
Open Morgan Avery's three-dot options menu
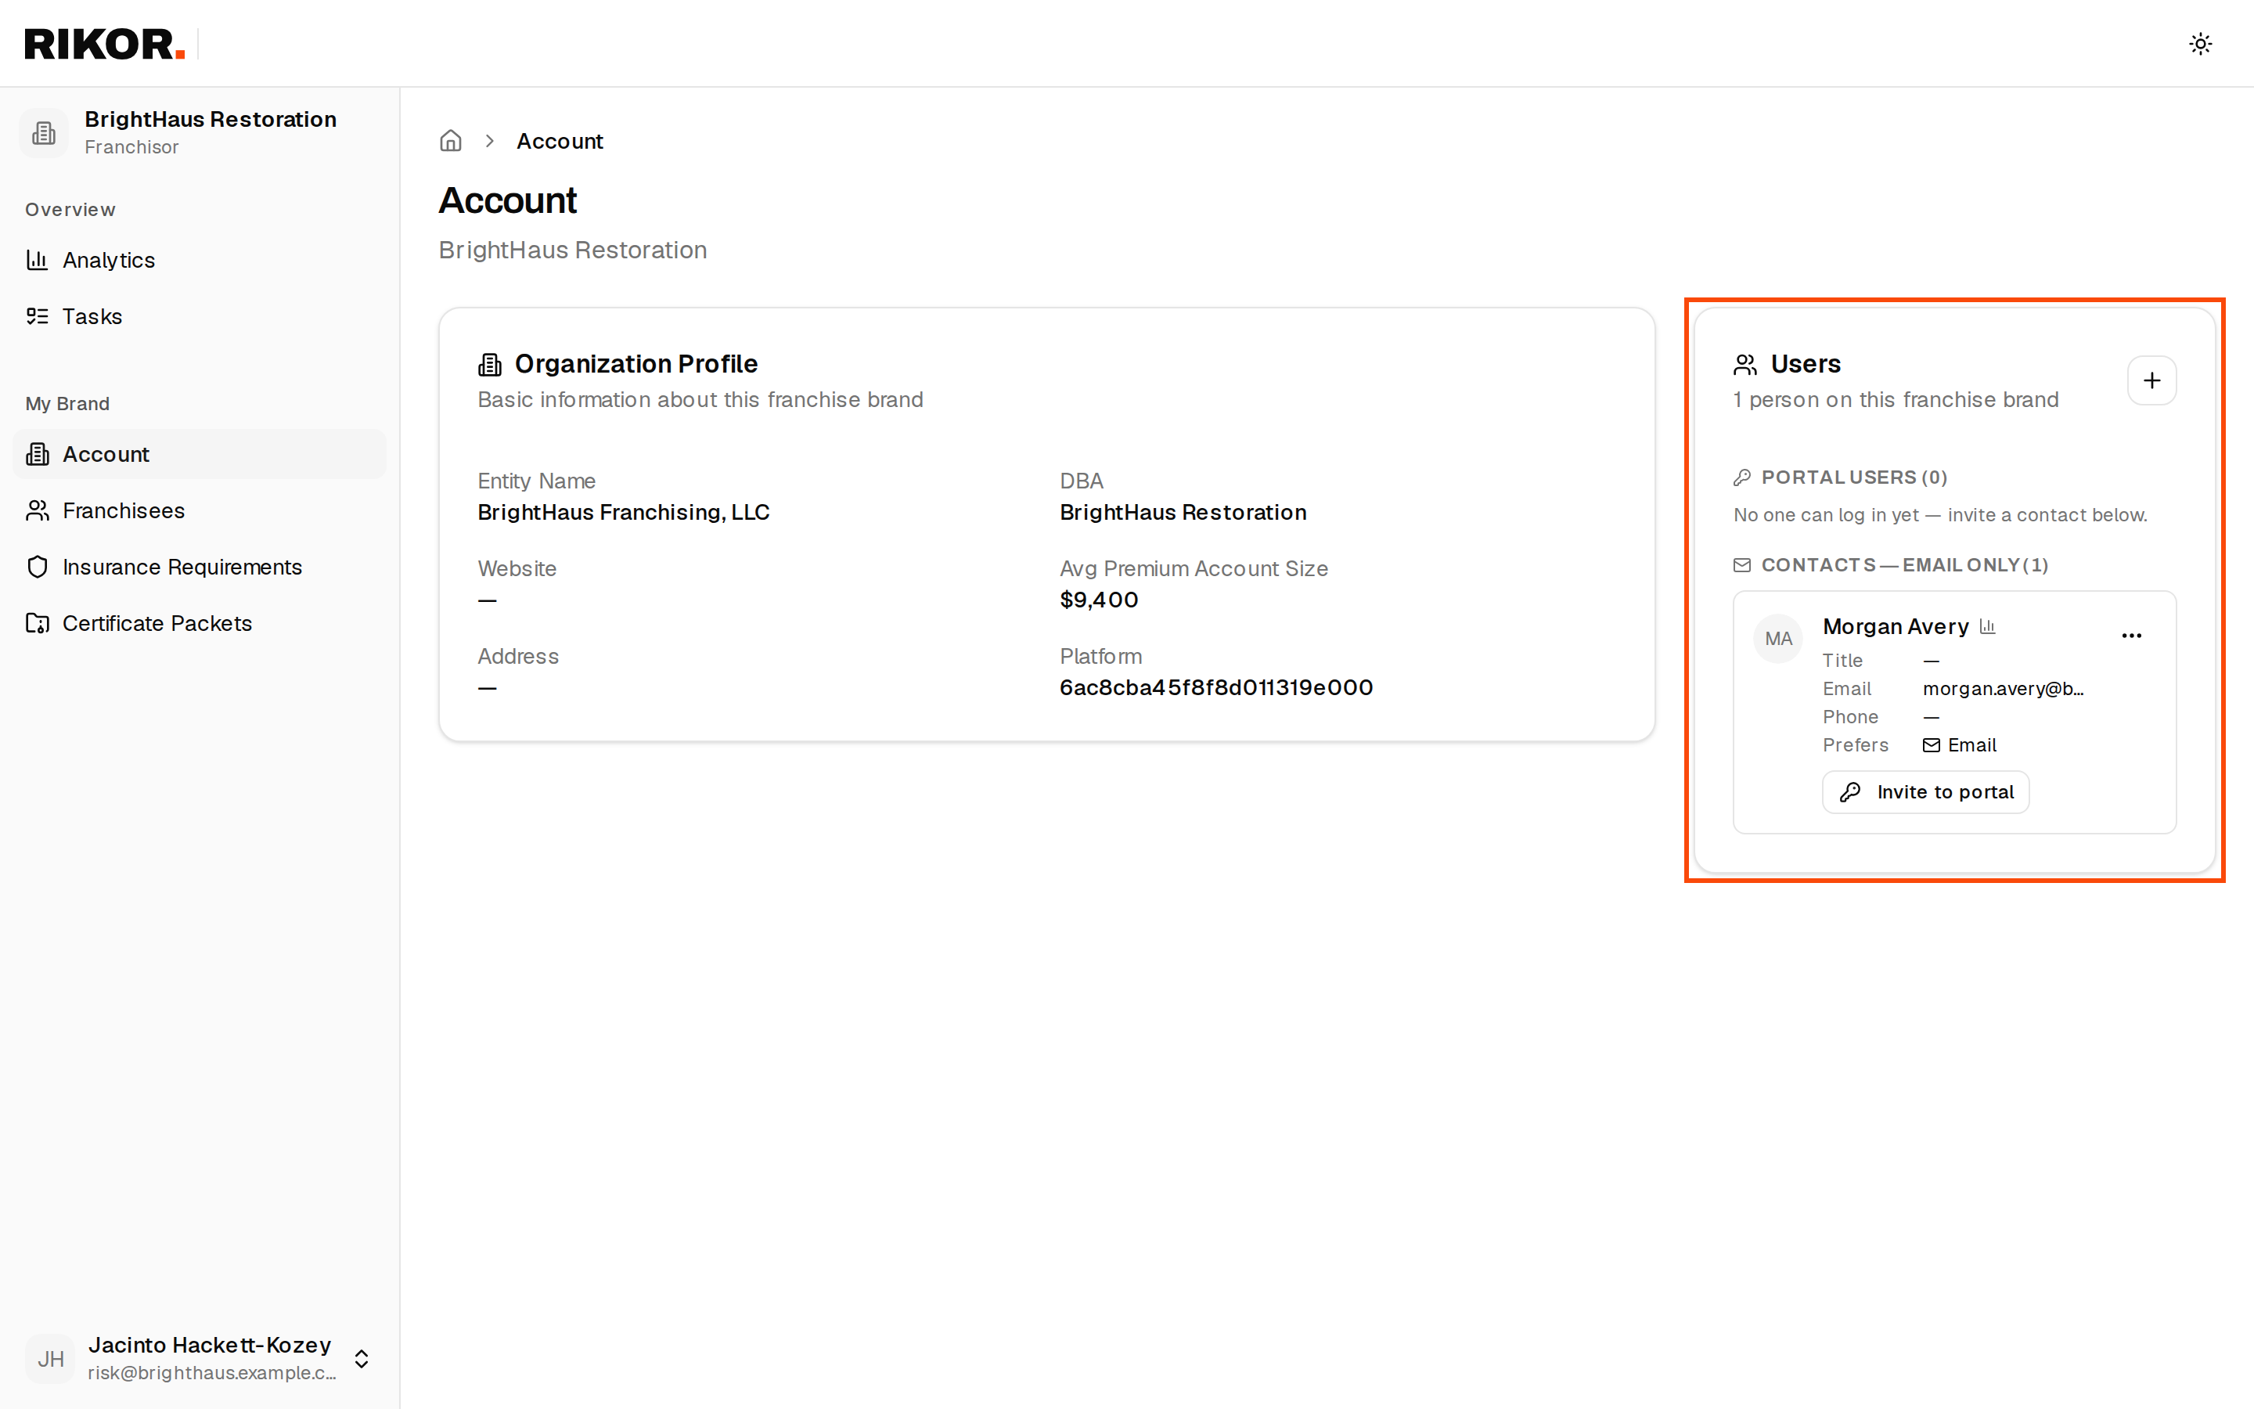2131,636
